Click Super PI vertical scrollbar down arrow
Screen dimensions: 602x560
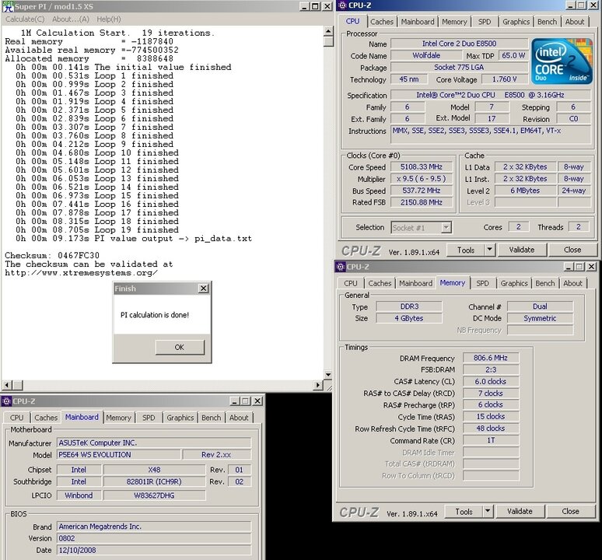(x=328, y=375)
